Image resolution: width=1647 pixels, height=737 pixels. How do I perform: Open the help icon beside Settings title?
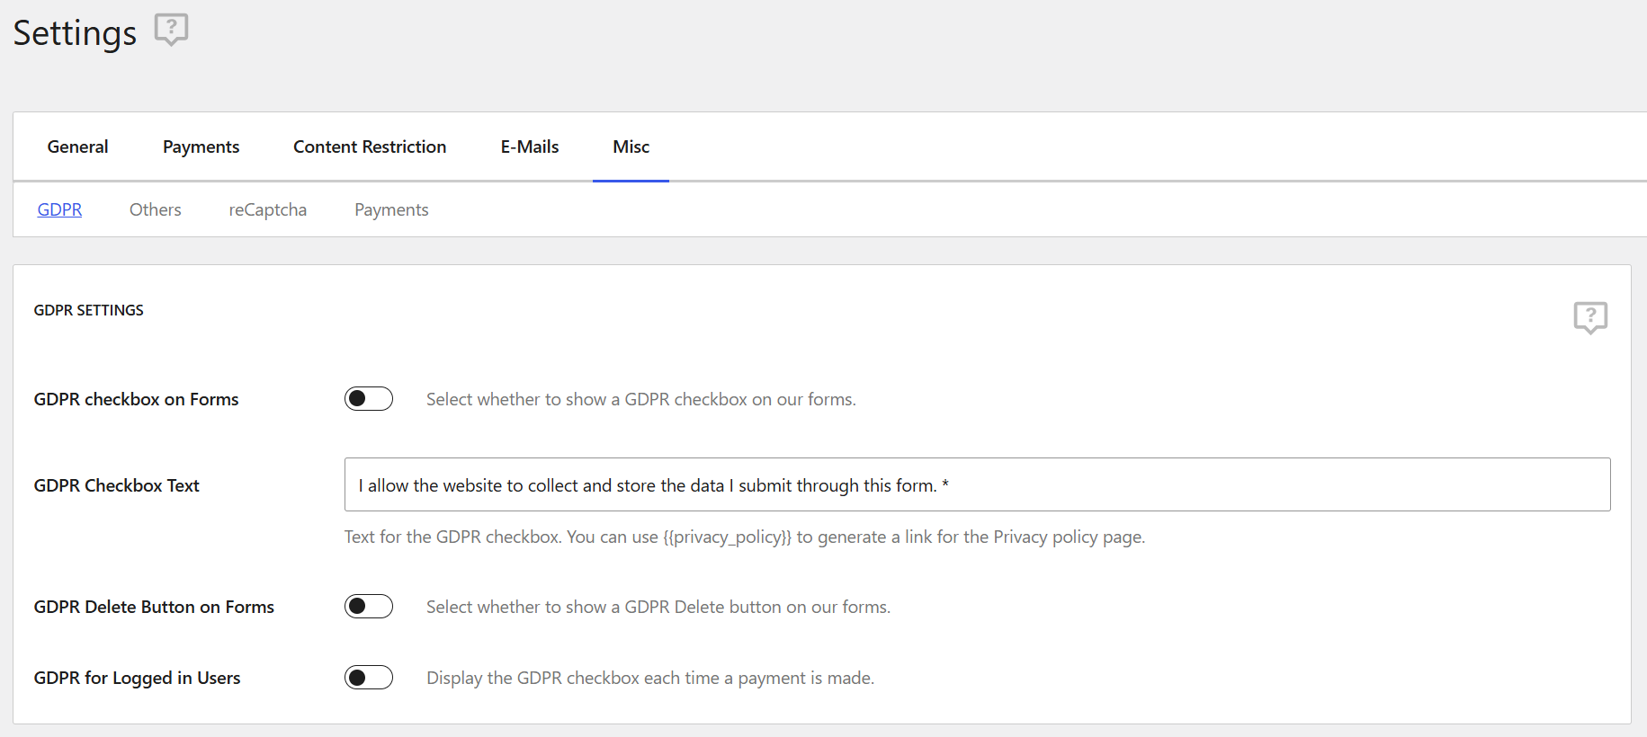tap(171, 30)
